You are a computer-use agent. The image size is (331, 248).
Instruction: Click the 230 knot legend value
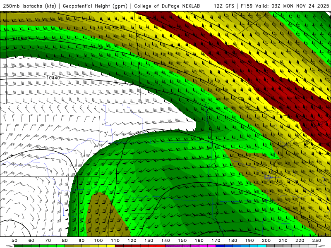pyautogui.click(x=317, y=241)
